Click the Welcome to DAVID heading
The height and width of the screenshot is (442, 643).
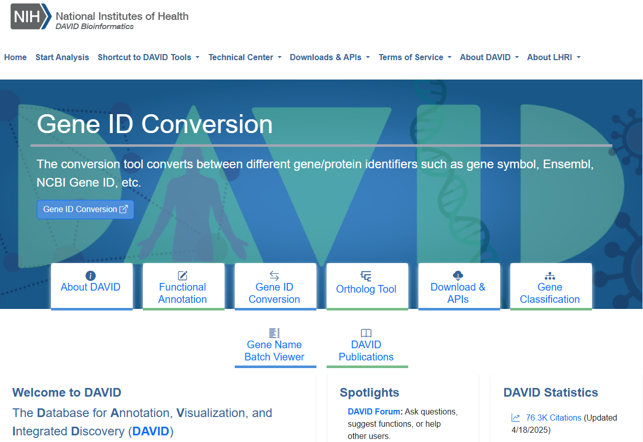pyautogui.click(x=67, y=393)
